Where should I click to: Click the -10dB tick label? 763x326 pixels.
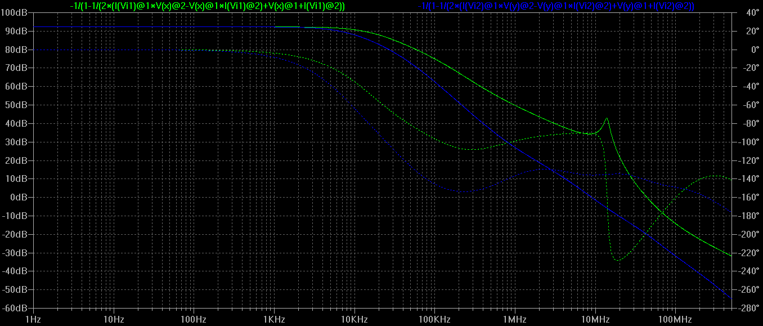(15, 216)
